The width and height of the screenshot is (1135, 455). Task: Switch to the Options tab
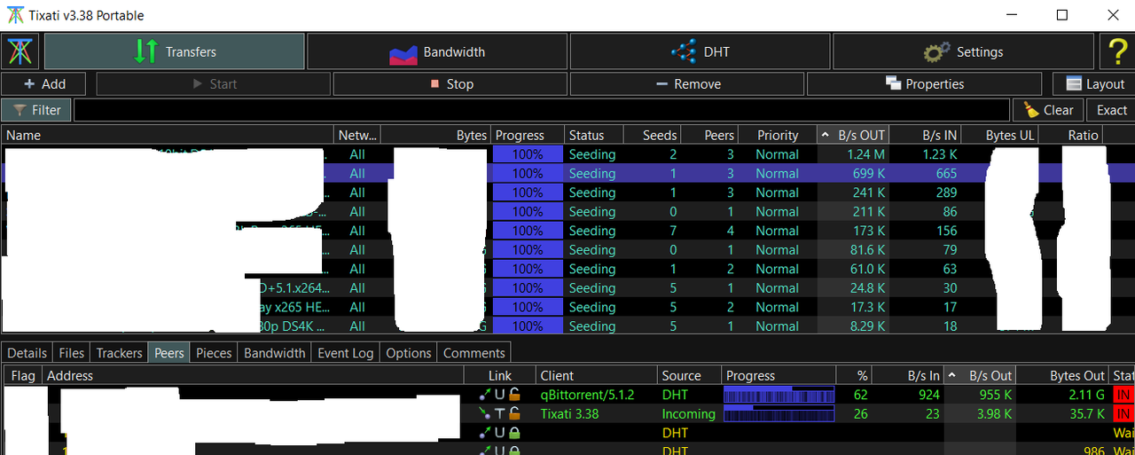coord(409,352)
